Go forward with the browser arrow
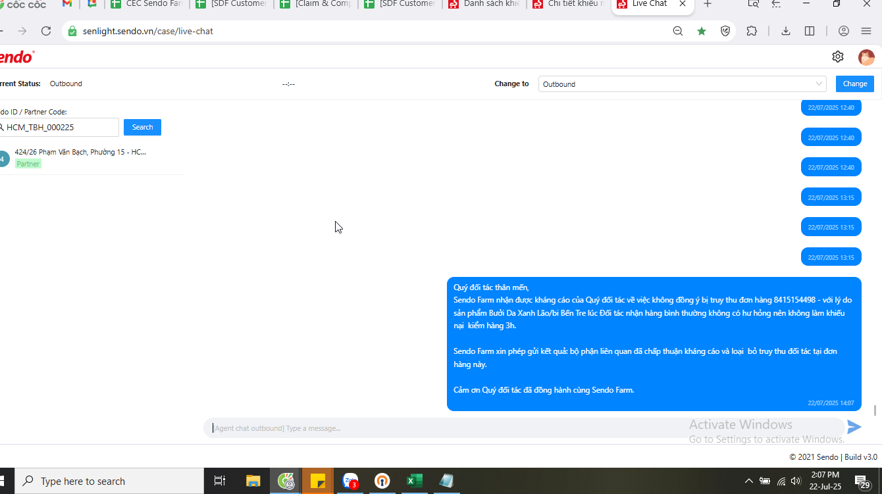The width and height of the screenshot is (882, 494). tap(22, 31)
